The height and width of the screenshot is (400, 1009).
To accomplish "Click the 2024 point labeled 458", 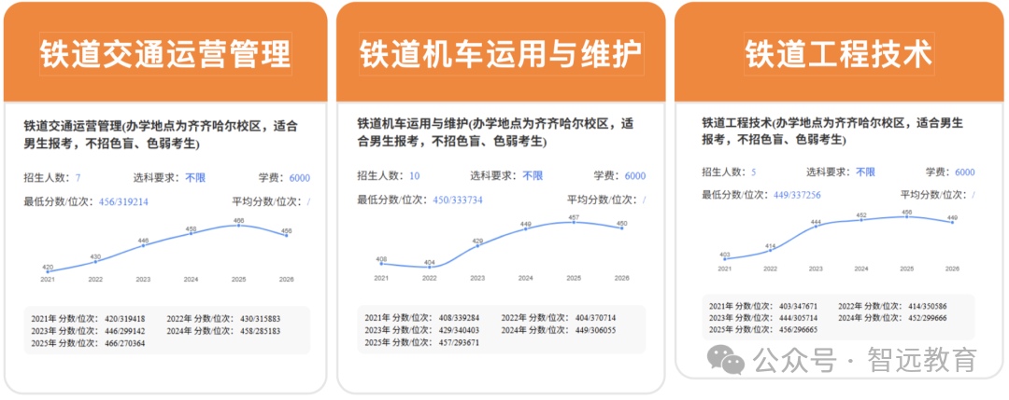I will click(x=191, y=233).
